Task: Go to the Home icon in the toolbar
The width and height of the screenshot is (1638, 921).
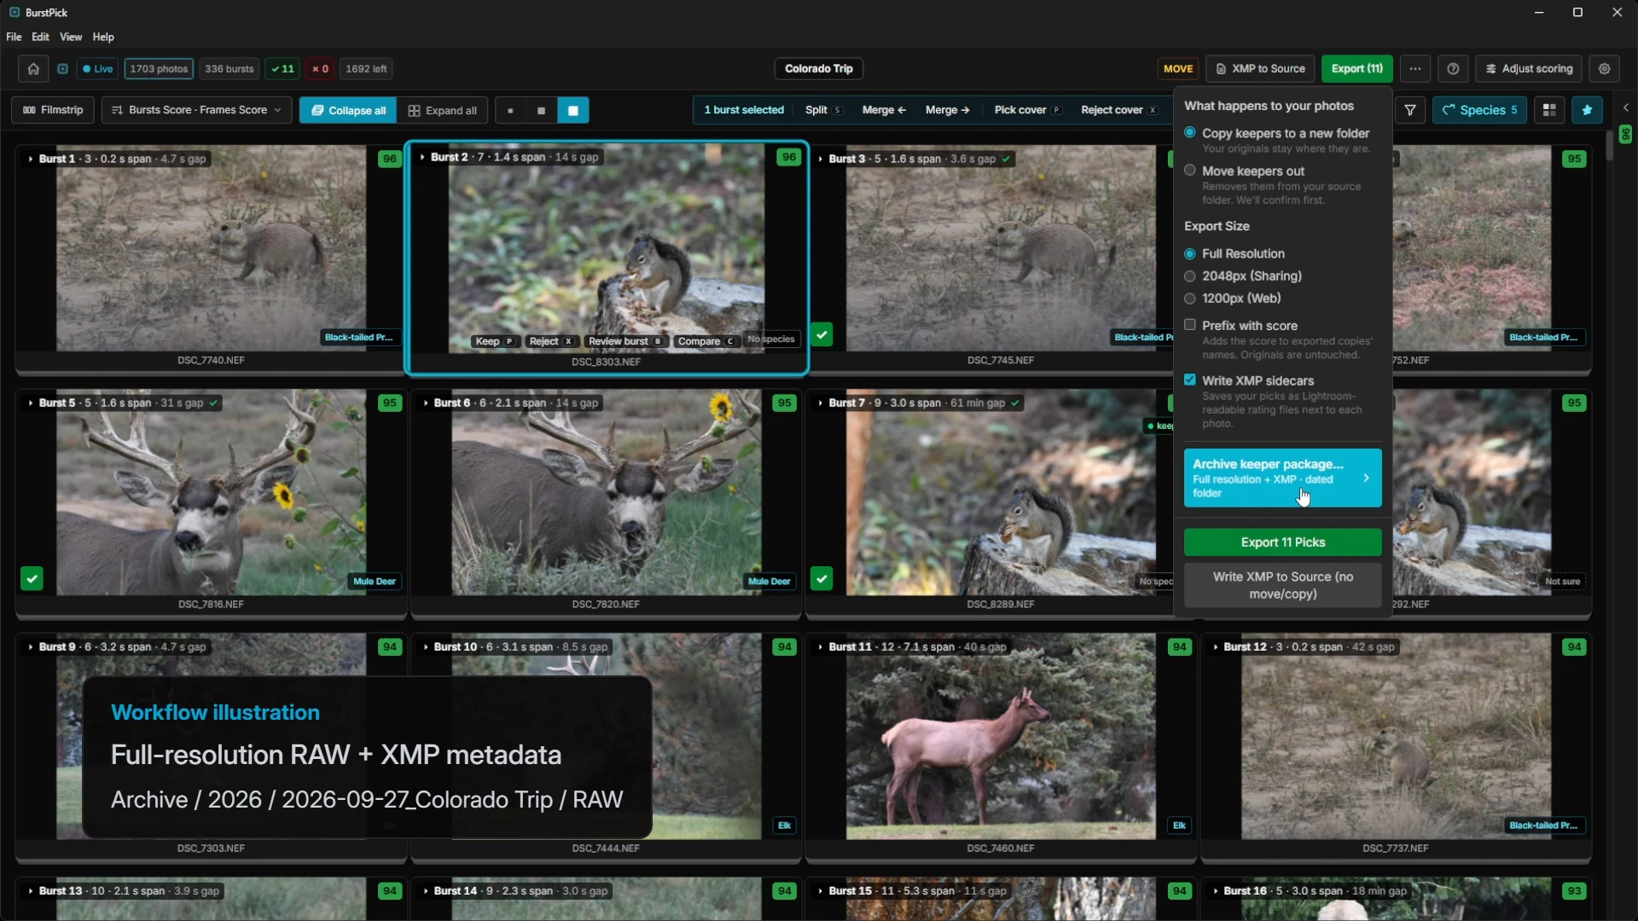Action: click(x=33, y=69)
